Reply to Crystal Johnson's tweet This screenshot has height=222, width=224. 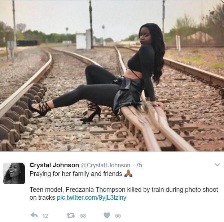(34, 215)
